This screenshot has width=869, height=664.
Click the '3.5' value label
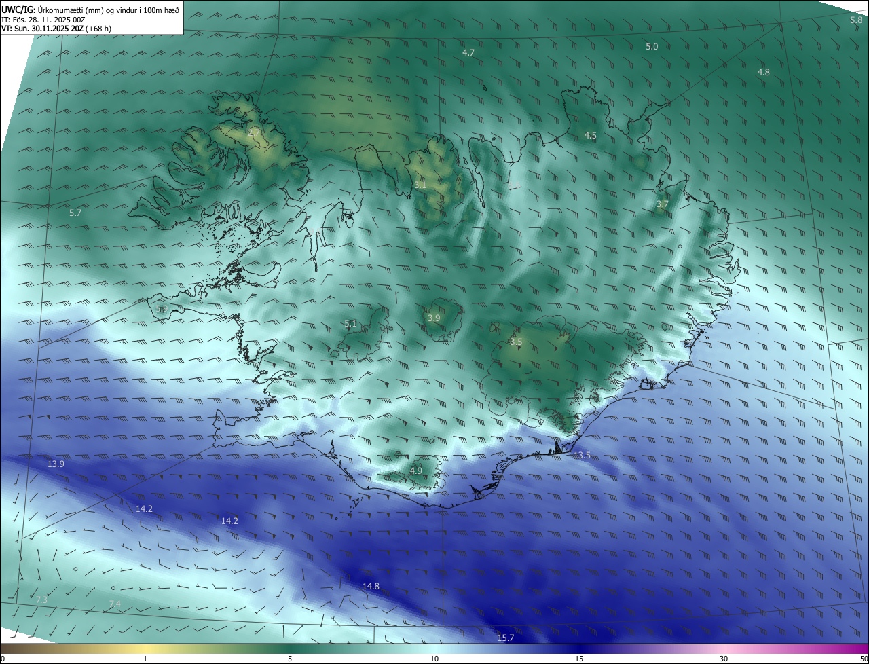tap(515, 342)
